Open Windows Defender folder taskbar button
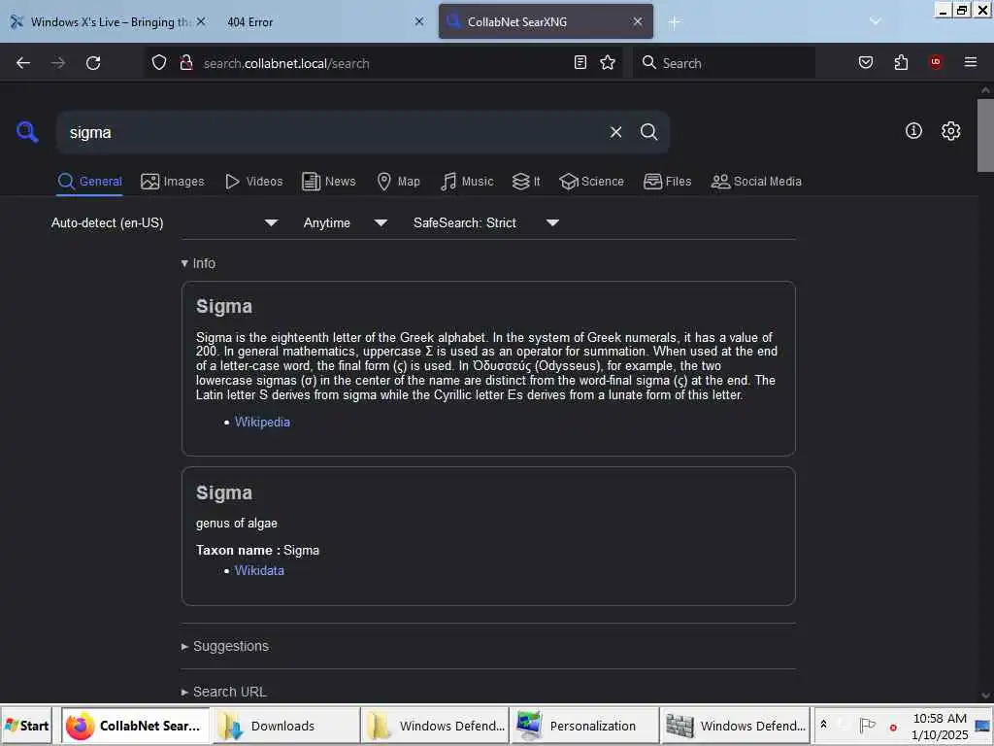This screenshot has width=994, height=746. pos(434,726)
